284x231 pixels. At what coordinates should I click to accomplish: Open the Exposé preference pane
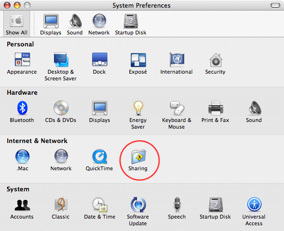138,64
